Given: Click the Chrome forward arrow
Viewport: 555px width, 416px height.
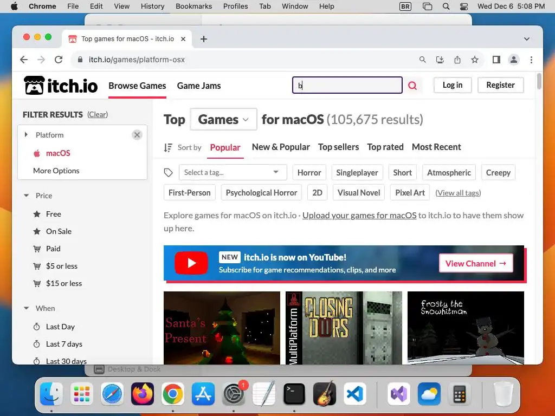Looking at the screenshot, I should click(x=41, y=60).
